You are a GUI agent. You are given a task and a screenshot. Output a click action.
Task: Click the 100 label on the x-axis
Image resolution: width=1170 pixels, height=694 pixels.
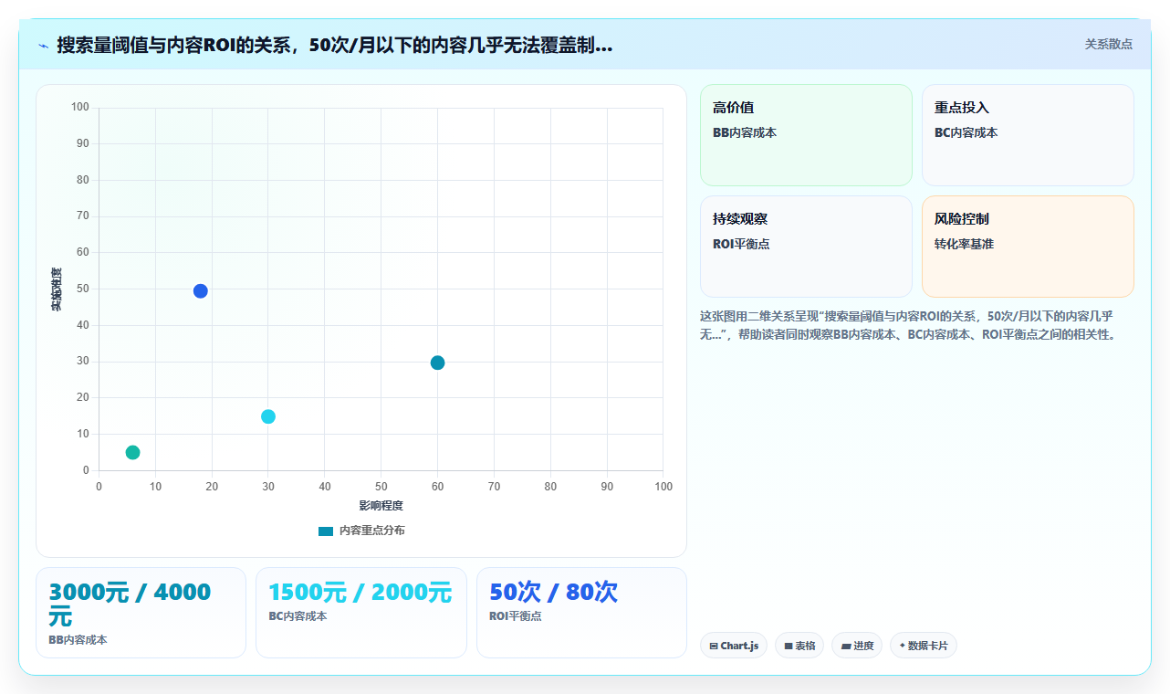coord(663,487)
